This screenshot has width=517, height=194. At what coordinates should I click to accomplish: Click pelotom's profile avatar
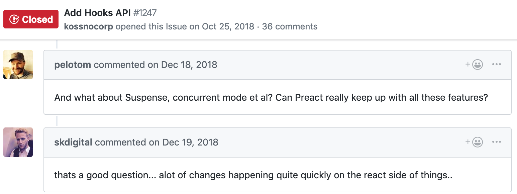(x=18, y=65)
